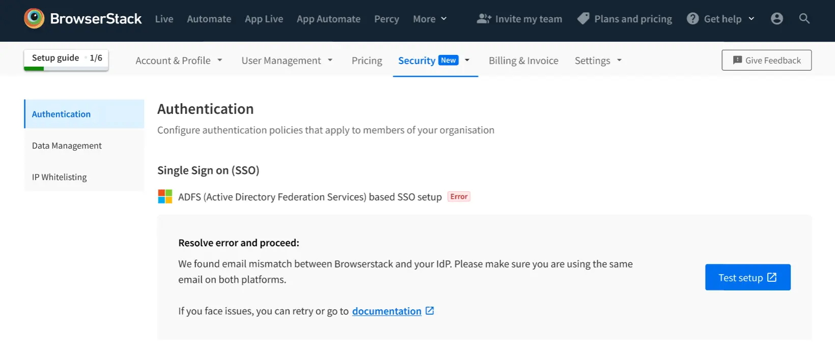This screenshot has height=356, width=835.
Task: Click the search magnifier icon
Action: [804, 19]
